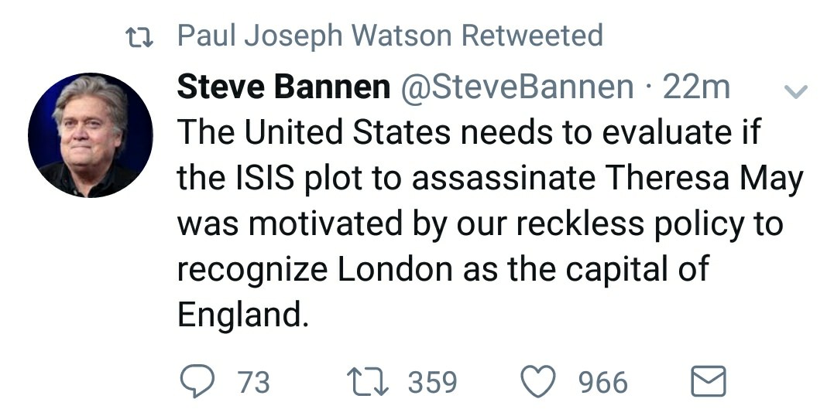834x416 pixels.
Task: Retweet using the arrows icon beside 359
Action: [369, 381]
